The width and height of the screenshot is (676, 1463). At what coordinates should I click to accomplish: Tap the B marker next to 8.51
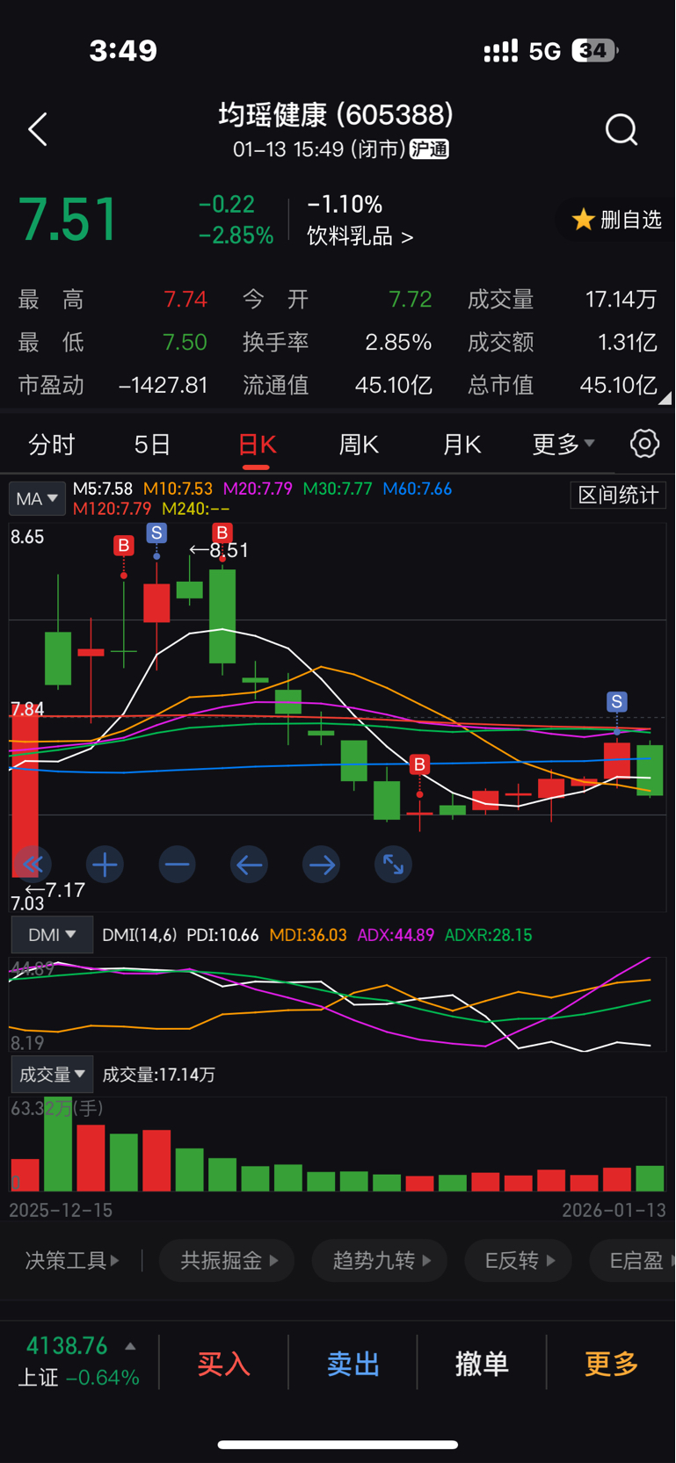222,532
